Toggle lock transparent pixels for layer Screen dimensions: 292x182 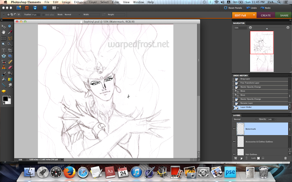click(258, 158)
